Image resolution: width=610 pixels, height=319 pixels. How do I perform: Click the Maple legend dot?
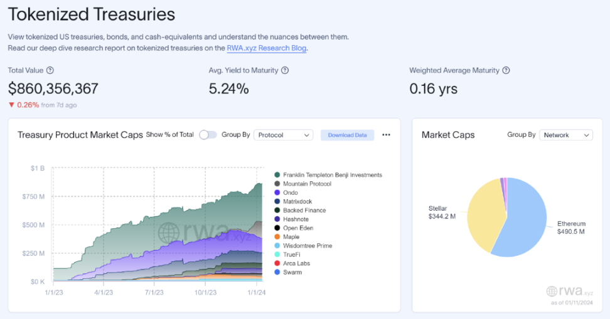[277, 237]
